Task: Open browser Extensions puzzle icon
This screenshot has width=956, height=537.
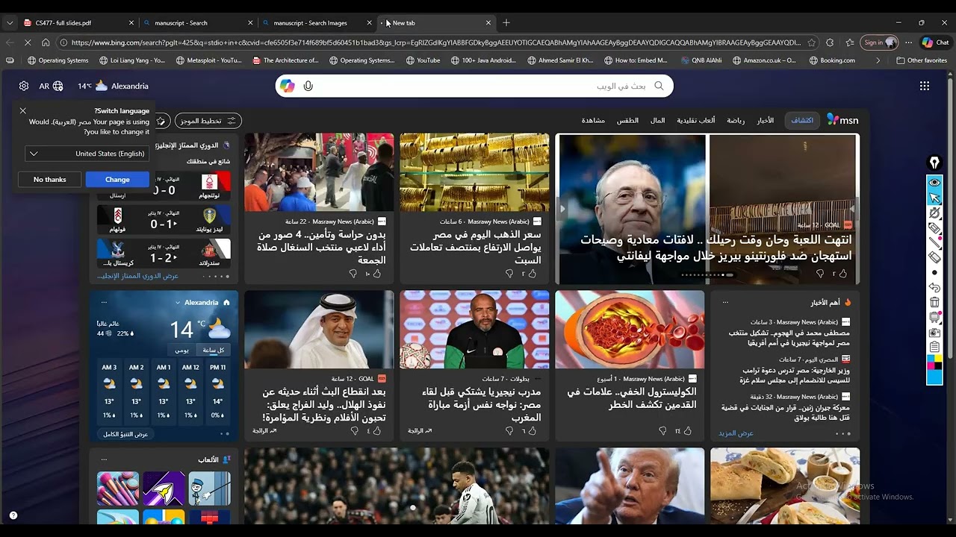Action: pyautogui.click(x=830, y=43)
